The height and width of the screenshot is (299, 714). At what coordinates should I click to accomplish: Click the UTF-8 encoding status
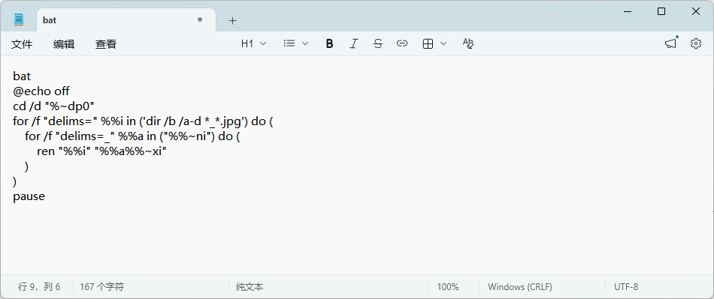[626, 287]
